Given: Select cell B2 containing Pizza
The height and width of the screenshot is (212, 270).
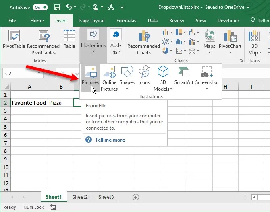Looking at the screenshot, I should click(x=61, y=103).
